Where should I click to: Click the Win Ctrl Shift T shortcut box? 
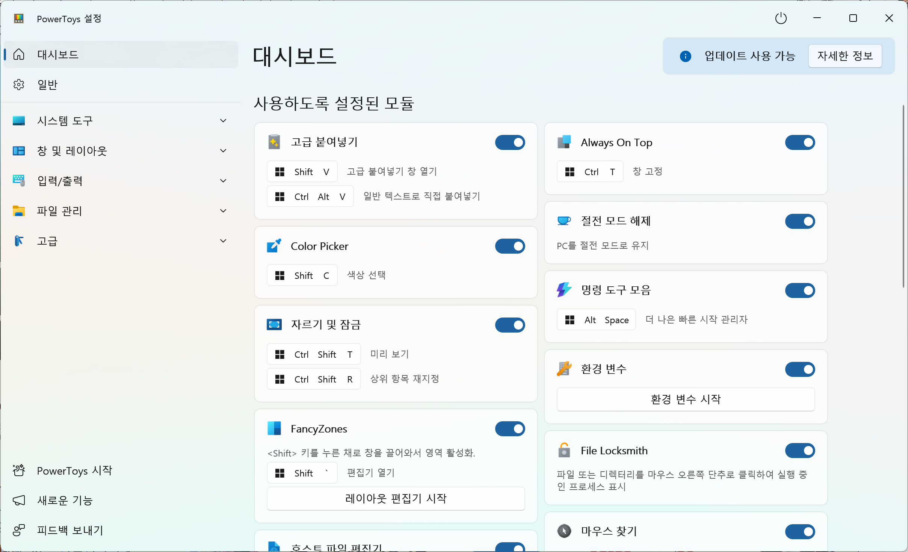click(314, 354)
